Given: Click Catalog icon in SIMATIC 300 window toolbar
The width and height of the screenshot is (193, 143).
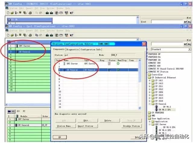Looking at the screenshot, I should pos(57,13).
